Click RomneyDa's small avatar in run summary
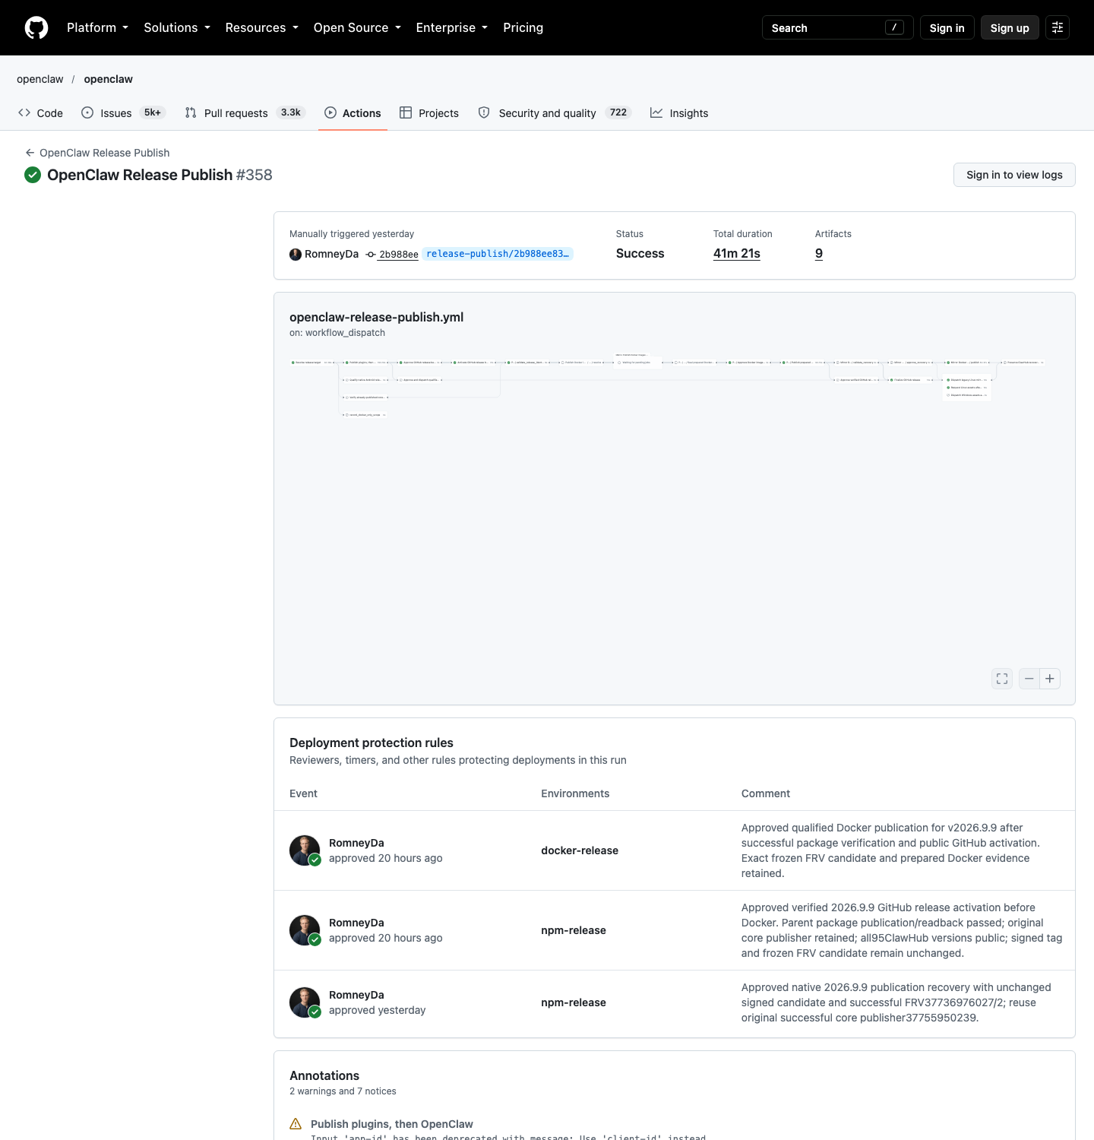1094x1140 pixels. pos(296,254)
